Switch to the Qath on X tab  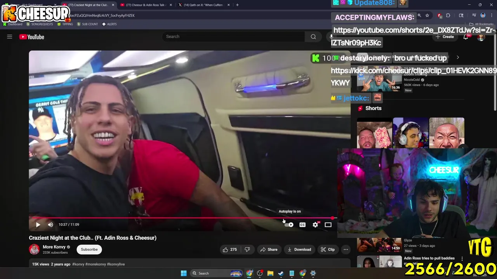(x=203, y=5)
